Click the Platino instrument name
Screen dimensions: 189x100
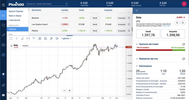[x=35, y=31]
